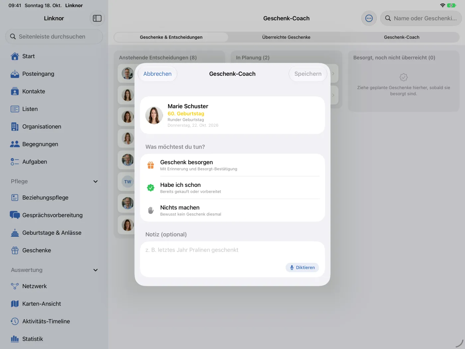The height and width of the screenshot is (349, 465).
Task: Click Abbrechen to cancel the dialog
Action: (157, 74)
